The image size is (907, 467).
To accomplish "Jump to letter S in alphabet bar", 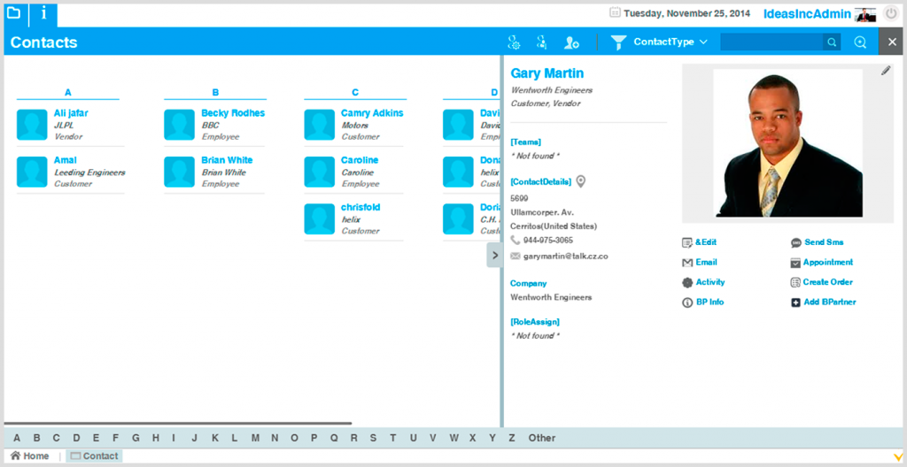I will [373, 438].
